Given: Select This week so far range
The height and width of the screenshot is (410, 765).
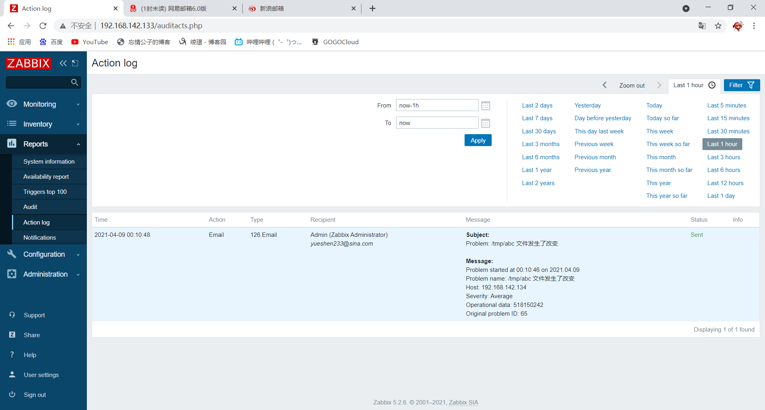Looking at the screenshot, I should (x=668, y=144).
